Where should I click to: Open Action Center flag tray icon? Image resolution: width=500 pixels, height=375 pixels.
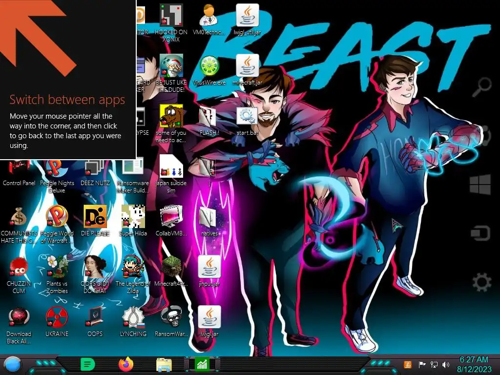[422, 364]
